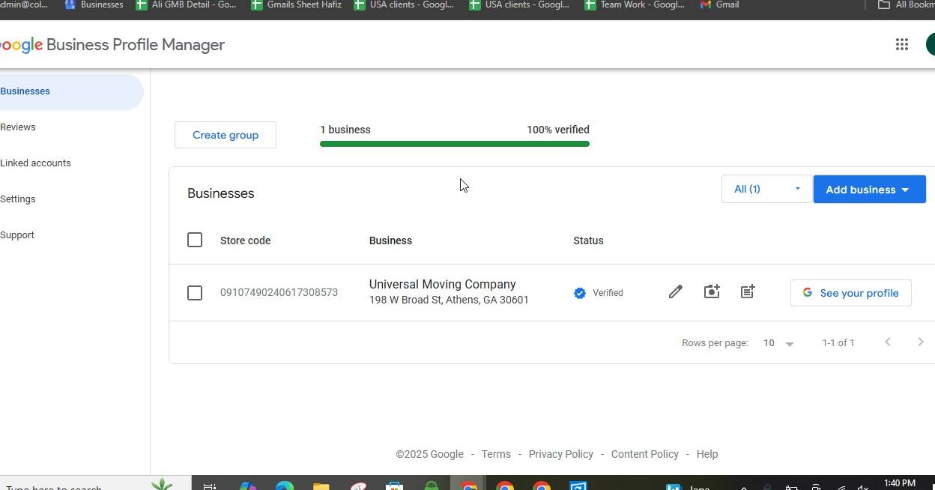Click the pencil edit icon for Universal Moving Company
This screenshot has width=935, height=490.
[675, 292]
